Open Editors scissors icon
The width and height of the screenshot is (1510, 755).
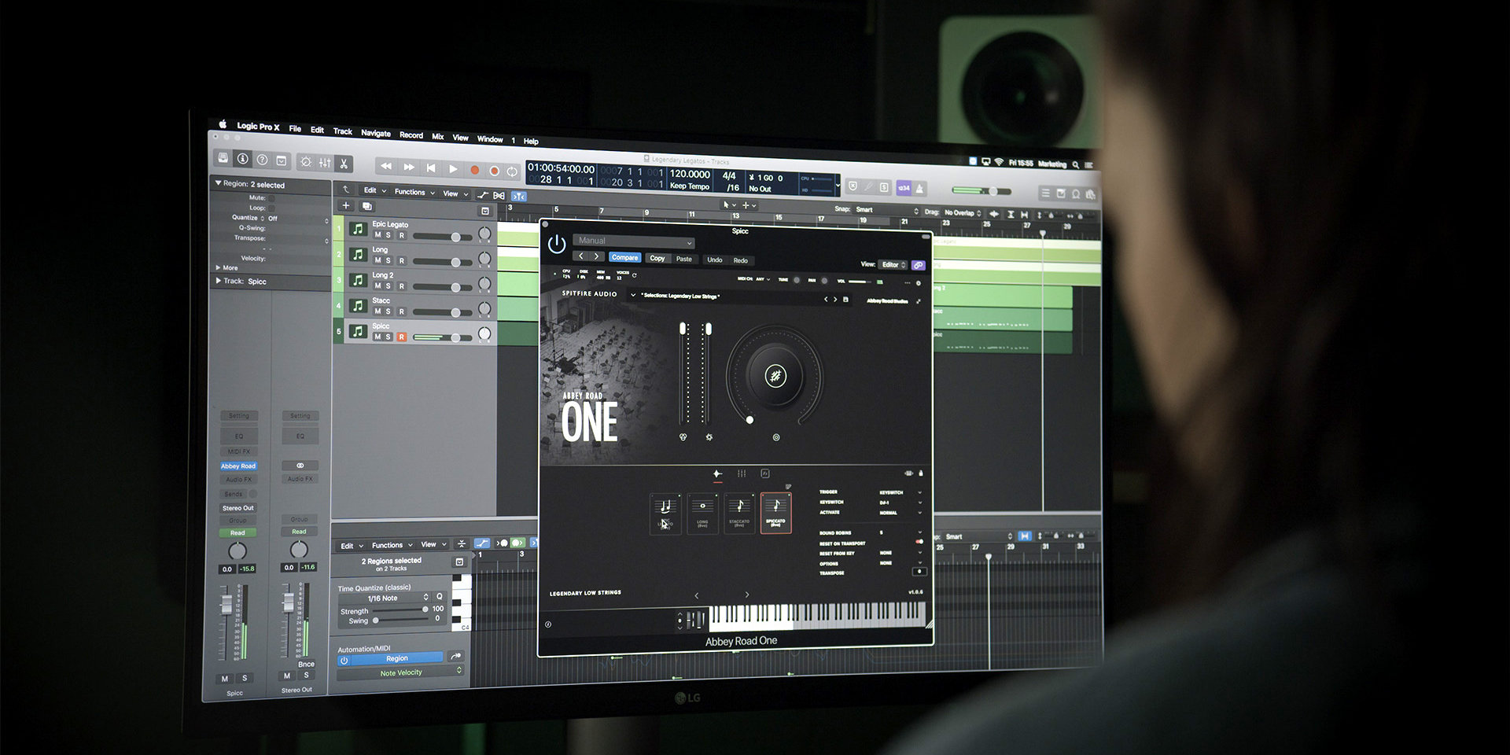[344, 164]
